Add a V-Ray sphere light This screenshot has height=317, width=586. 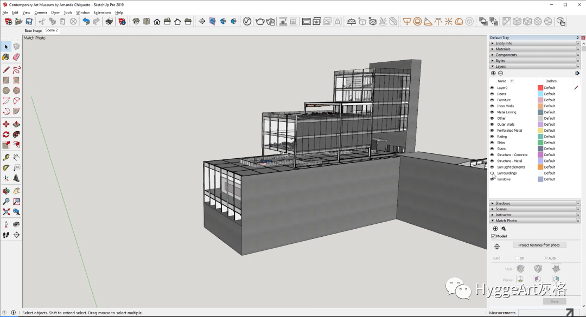coord(417,21)
